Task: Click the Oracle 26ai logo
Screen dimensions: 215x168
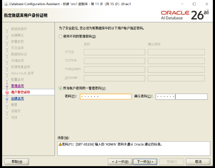Action: tap(185, 15)
